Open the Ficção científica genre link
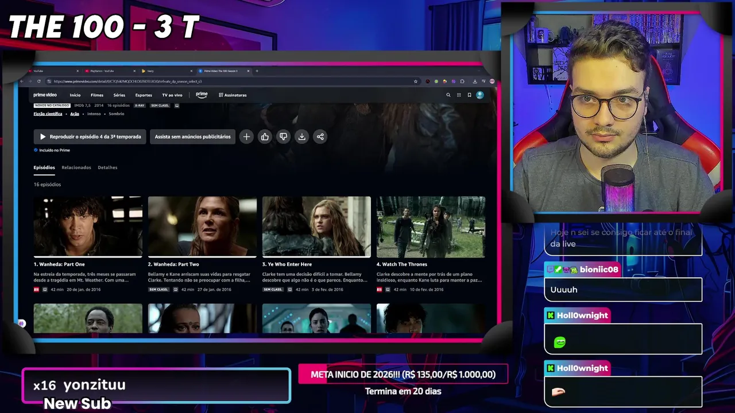 (48, 114)
